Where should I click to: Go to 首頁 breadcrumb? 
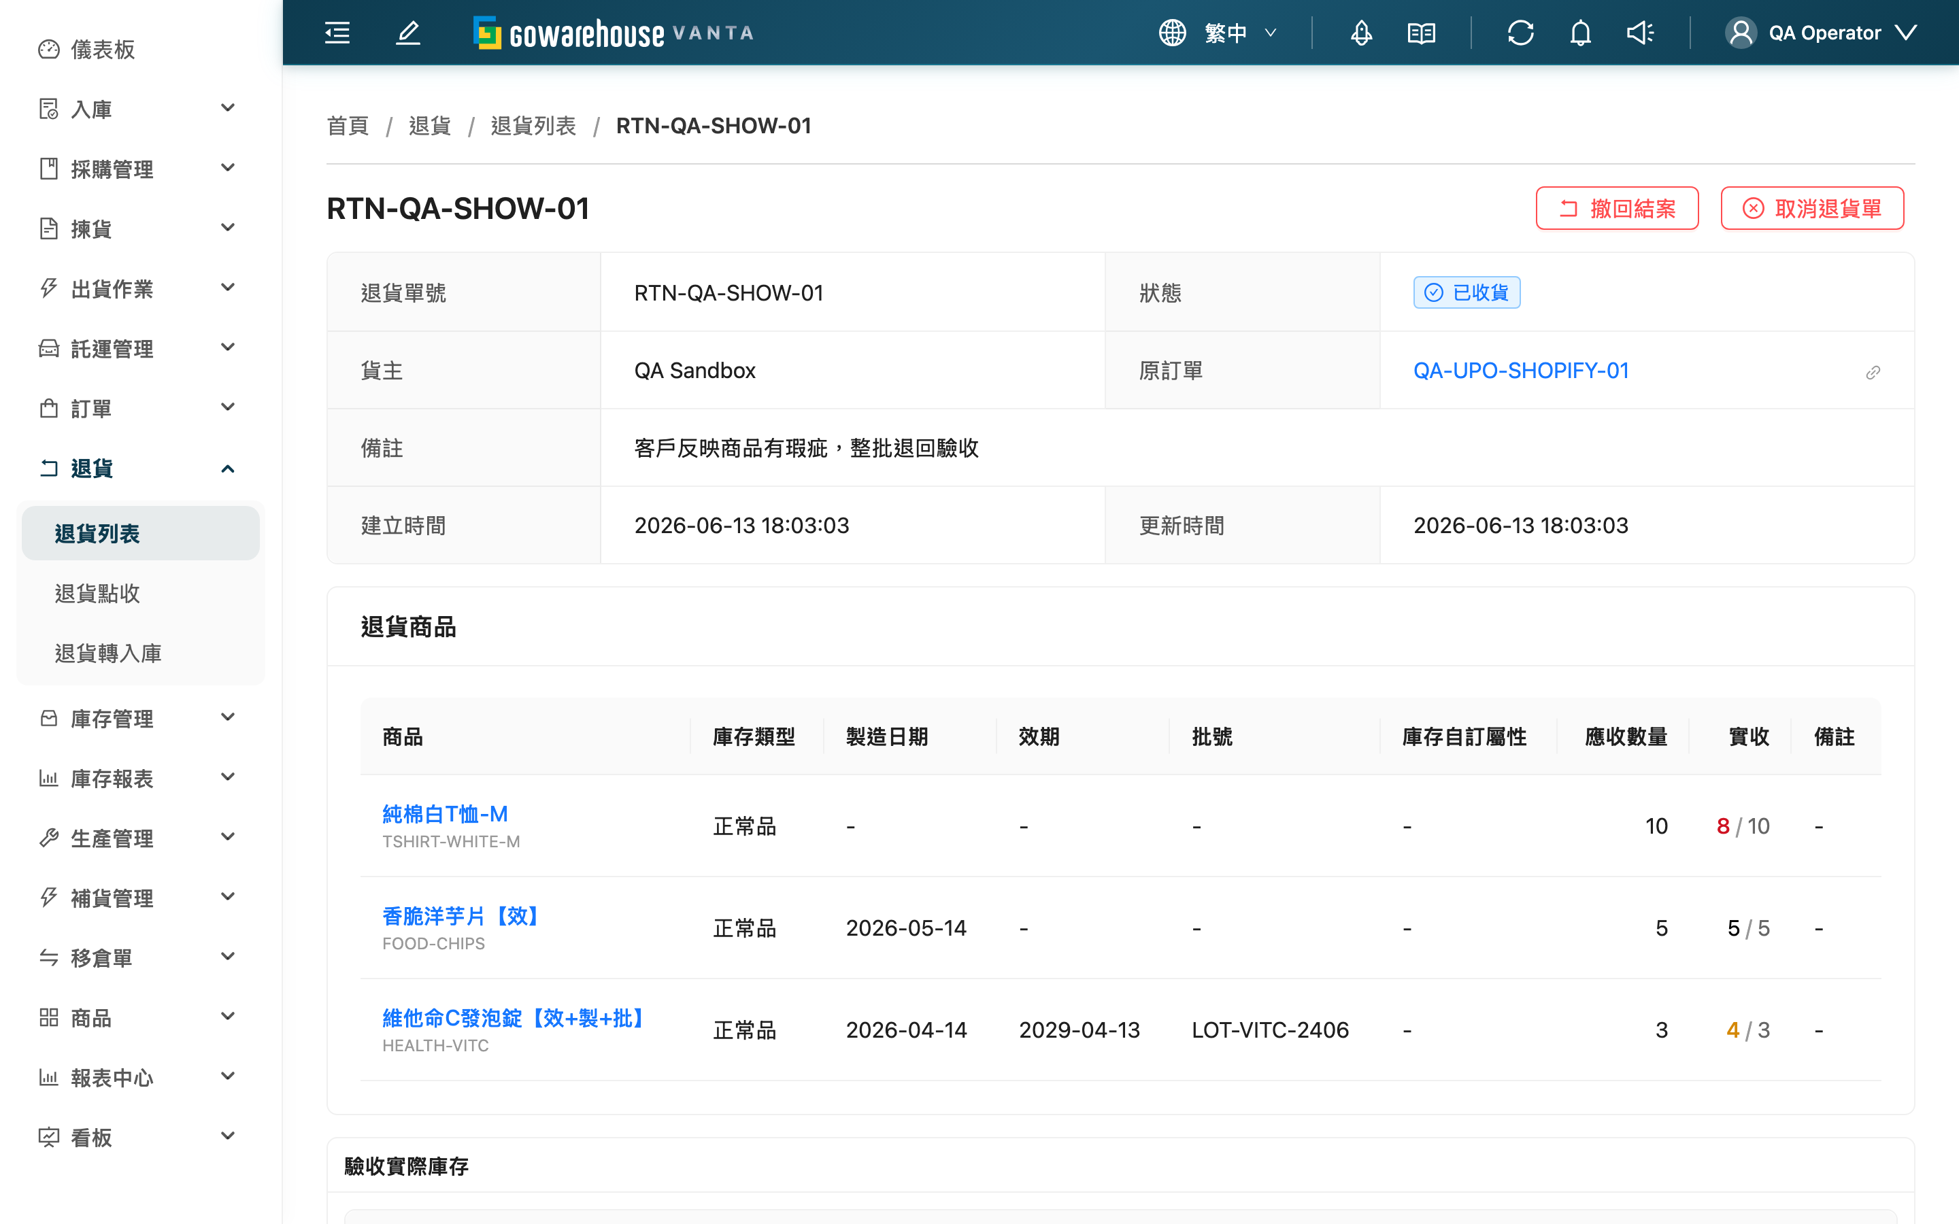pos(348,126)
